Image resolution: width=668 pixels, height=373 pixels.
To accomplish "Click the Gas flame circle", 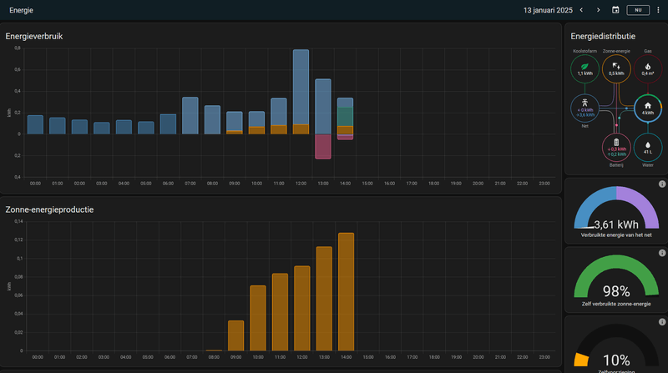I will (x=648, y=69).
